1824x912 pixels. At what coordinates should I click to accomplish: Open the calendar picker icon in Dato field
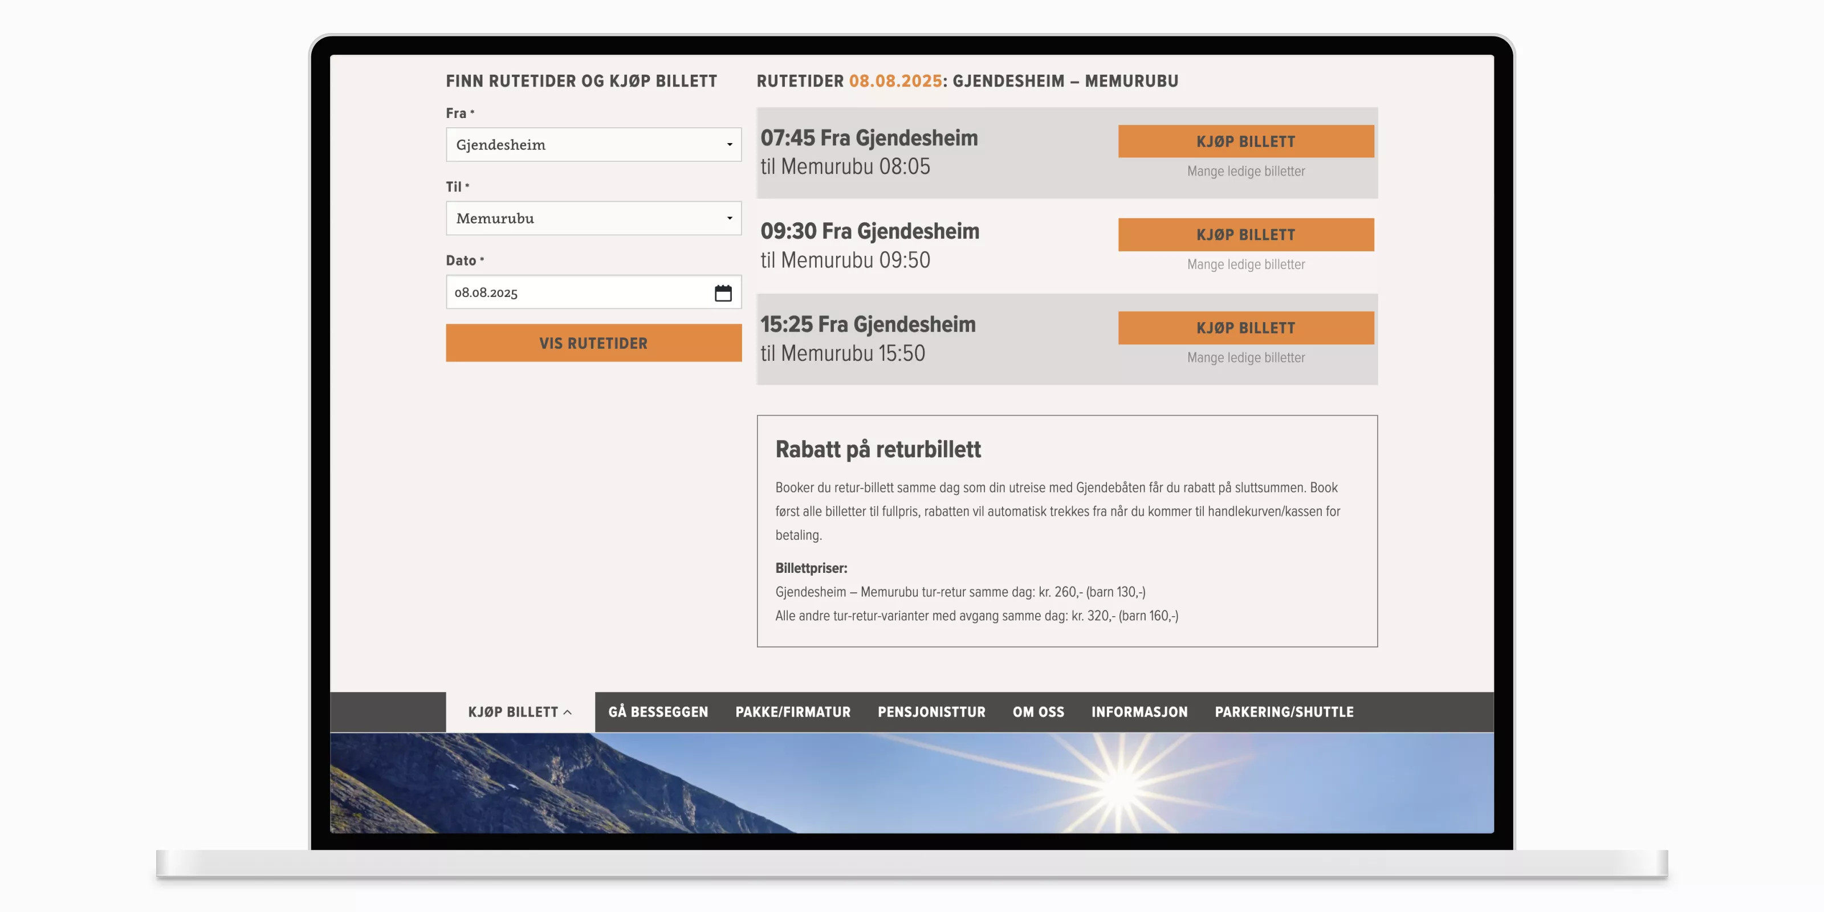pos(723,292)
